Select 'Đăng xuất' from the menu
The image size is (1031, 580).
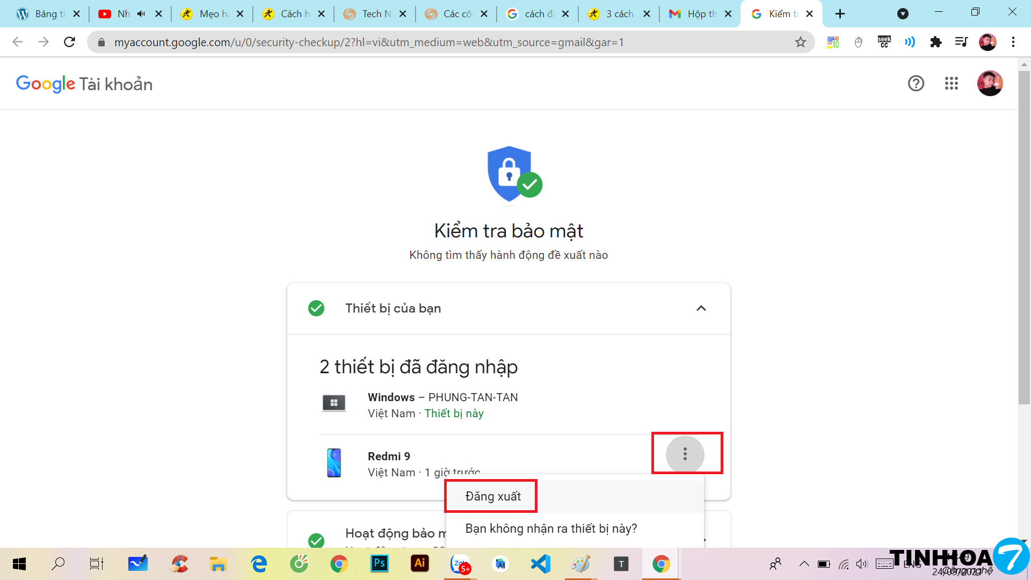(x=493, y=496)
